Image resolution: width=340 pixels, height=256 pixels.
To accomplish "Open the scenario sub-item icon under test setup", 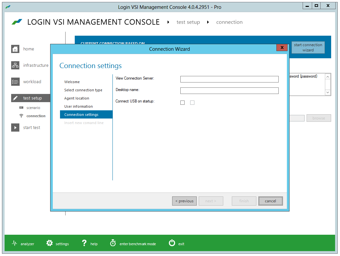I will (21, 108).
